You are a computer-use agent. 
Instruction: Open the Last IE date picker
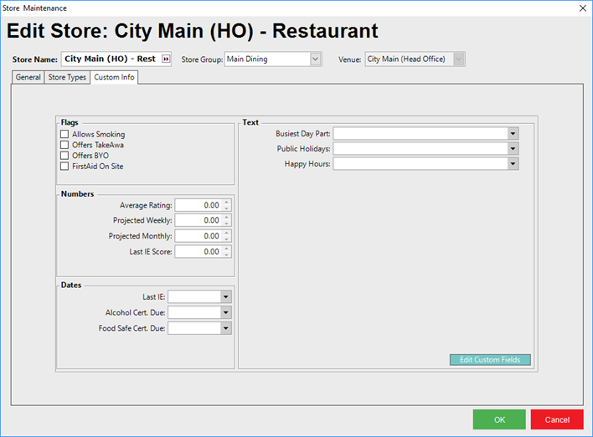pos(225,296)
